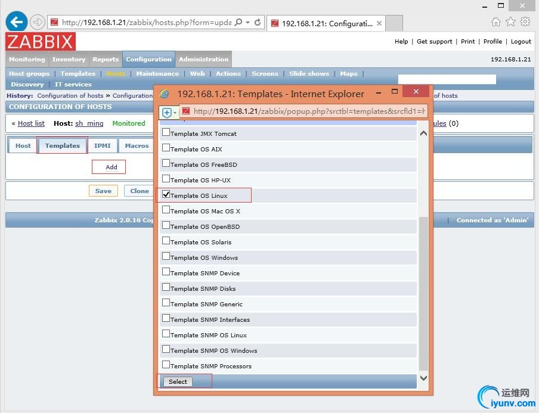This screenshot has height=413, width=539.
Task: Switch to the Templates tab in host form
Action: 62,145
